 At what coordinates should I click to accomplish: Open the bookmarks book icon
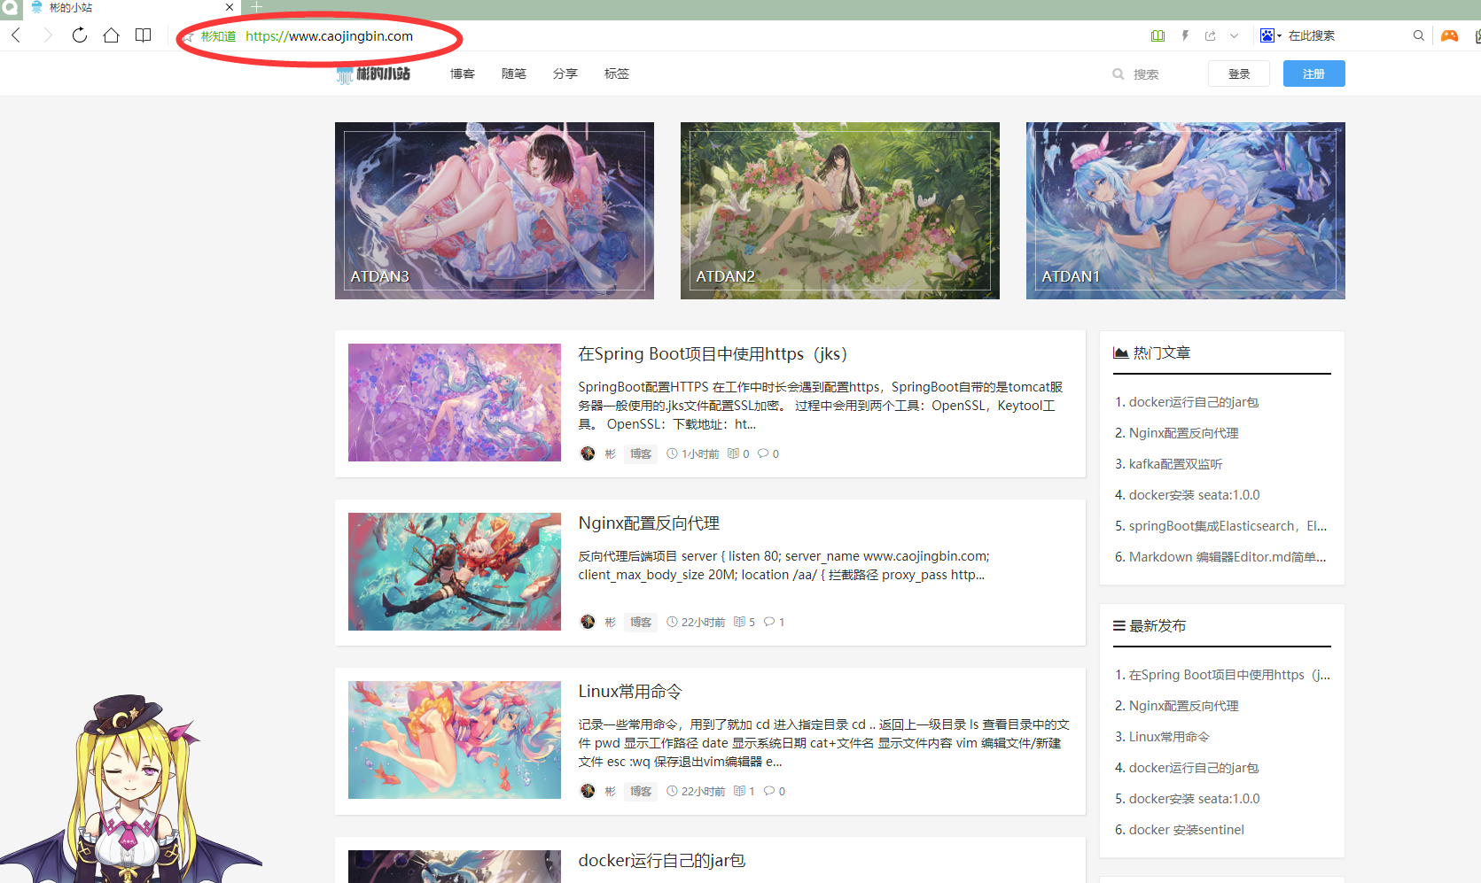(x=143, y=35)
